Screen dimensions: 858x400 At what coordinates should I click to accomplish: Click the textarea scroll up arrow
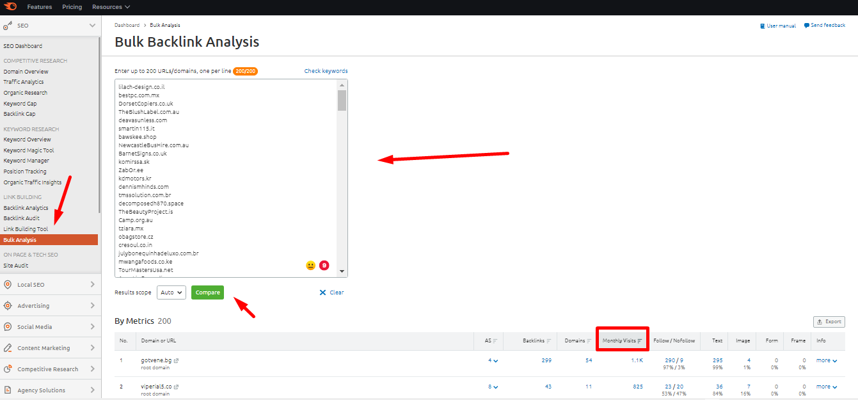pyautogui.click(x=342, y=84)
